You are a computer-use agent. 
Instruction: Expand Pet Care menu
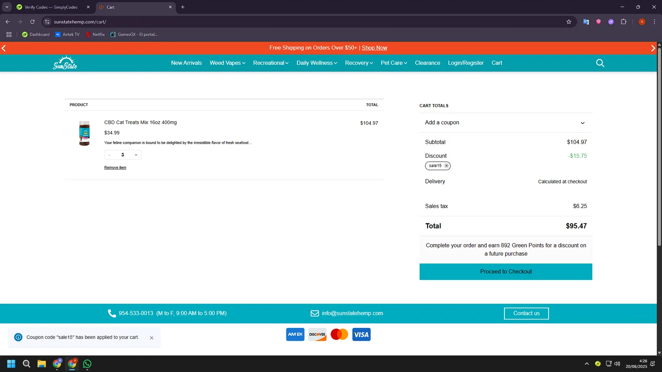coord(394,63)
